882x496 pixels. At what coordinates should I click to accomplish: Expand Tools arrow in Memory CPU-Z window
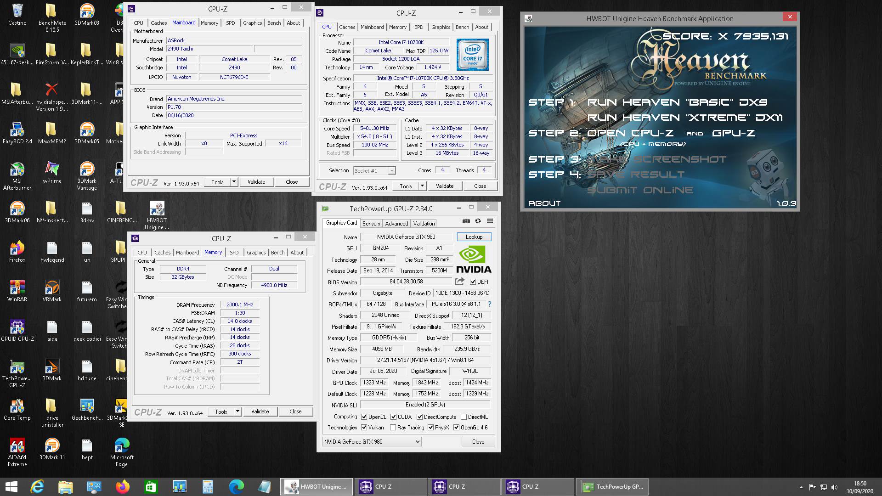tap(237, 411)
